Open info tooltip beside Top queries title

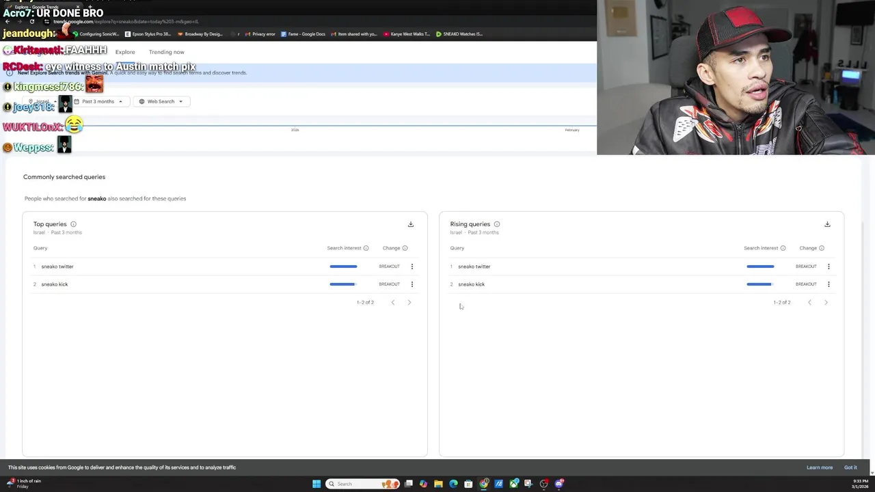(x=73, y=224)
